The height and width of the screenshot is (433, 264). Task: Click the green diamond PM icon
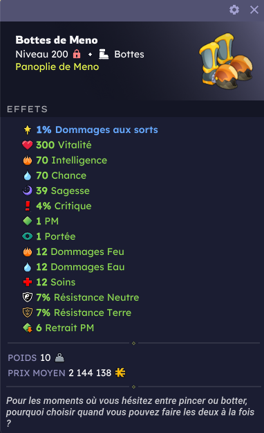(27, 221)
